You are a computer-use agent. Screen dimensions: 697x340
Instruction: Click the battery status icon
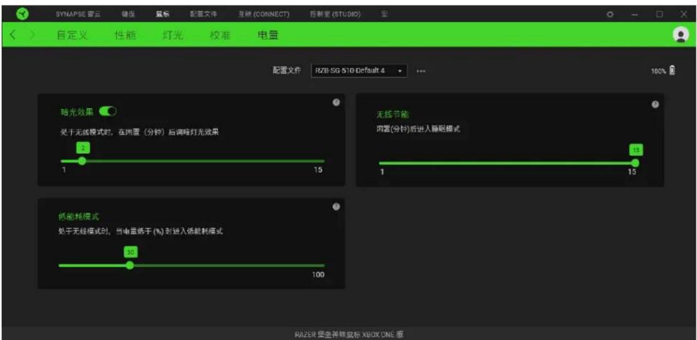(x=672, y=71)
